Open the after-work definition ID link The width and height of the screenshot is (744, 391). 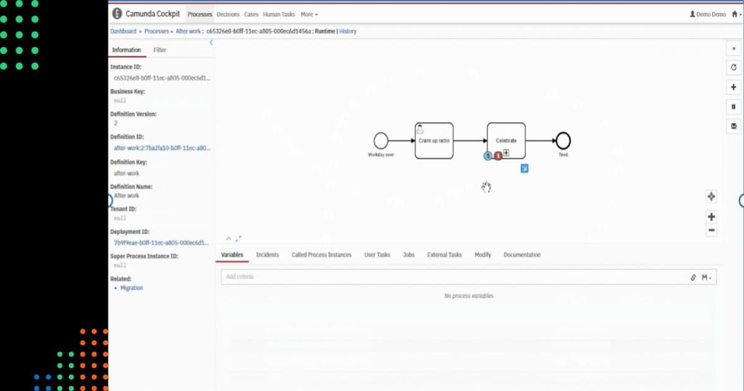162,148
